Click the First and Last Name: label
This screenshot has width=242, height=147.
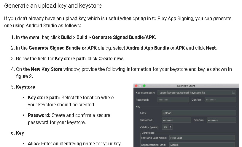click(154, 138)
